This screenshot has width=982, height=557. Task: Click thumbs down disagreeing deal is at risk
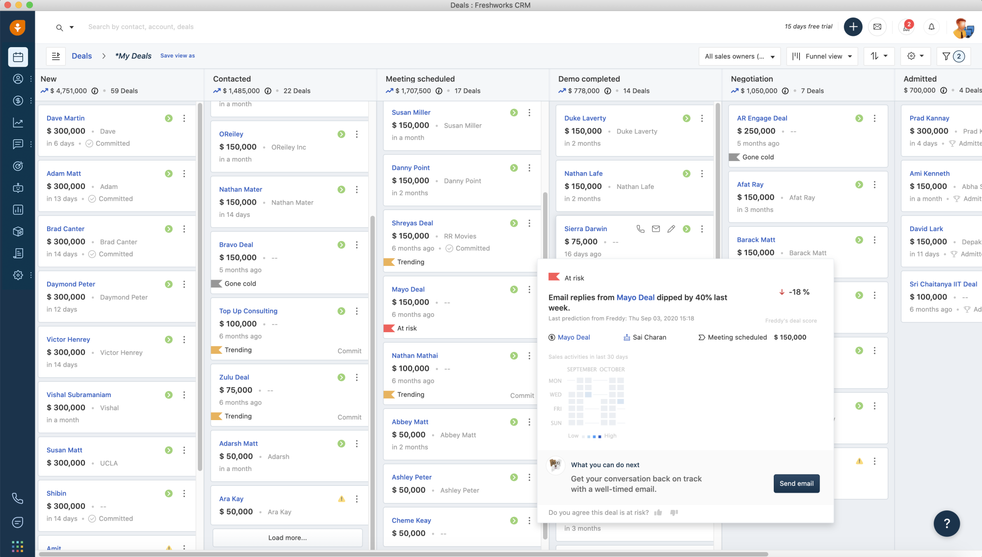click(x=674, y=512)
